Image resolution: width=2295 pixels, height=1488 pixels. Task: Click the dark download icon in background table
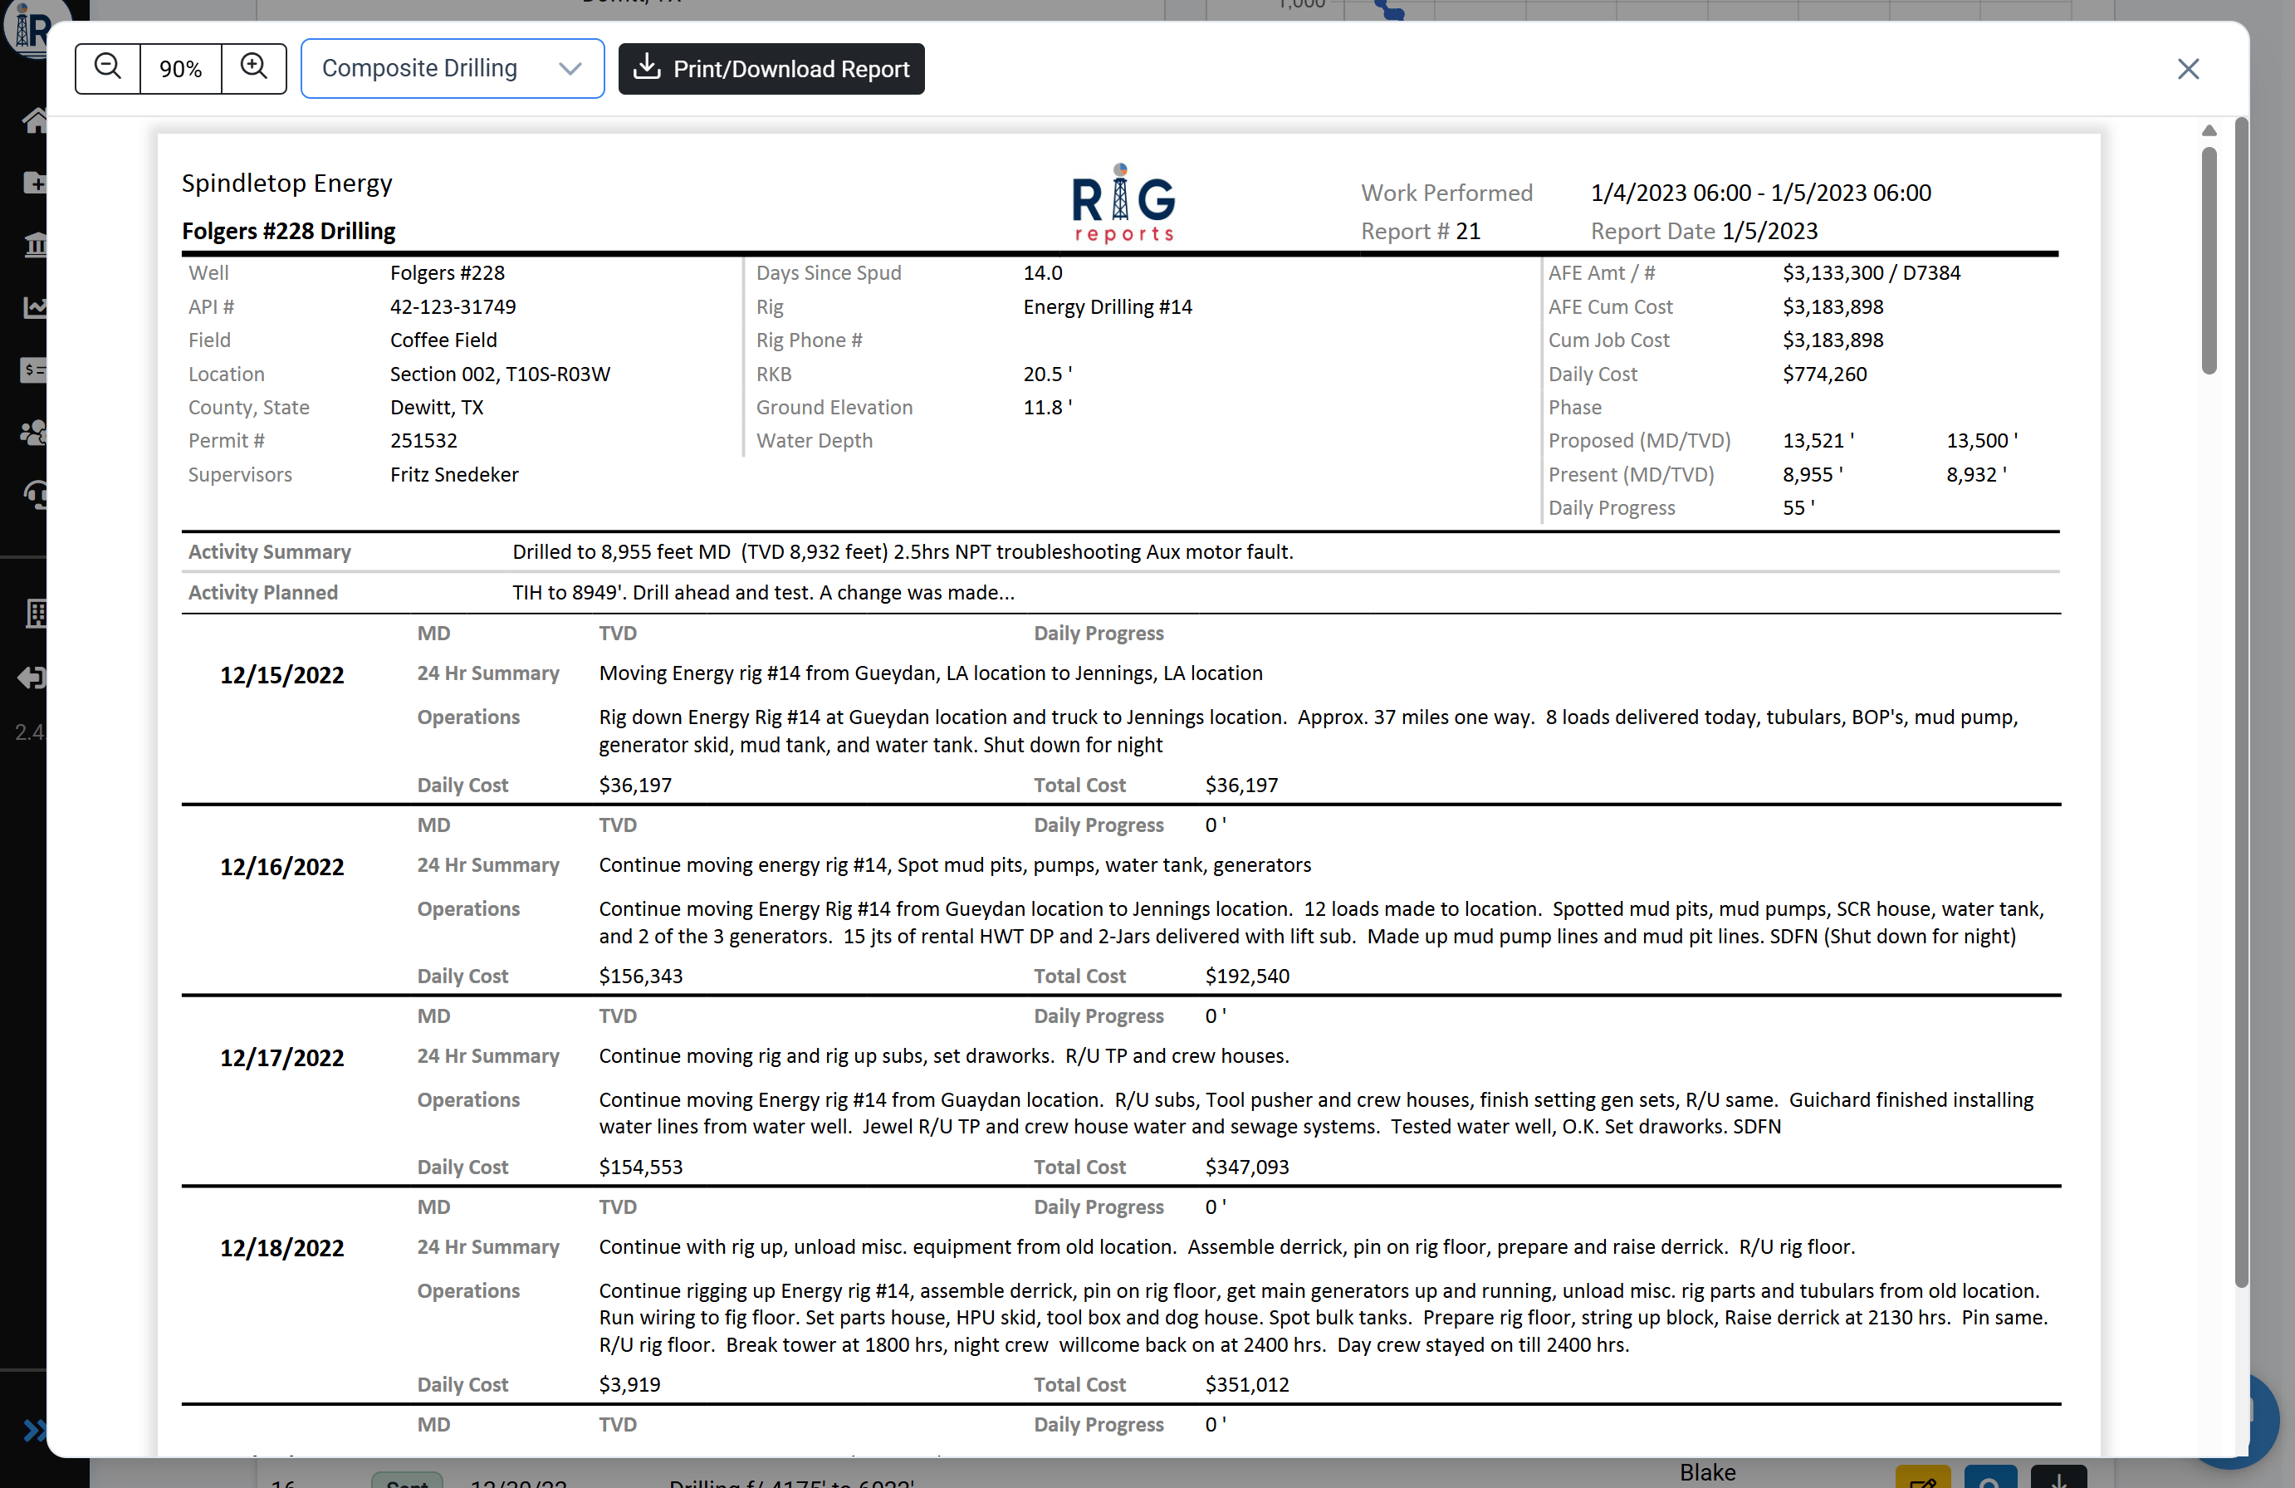click(x=2058, y=1476)
